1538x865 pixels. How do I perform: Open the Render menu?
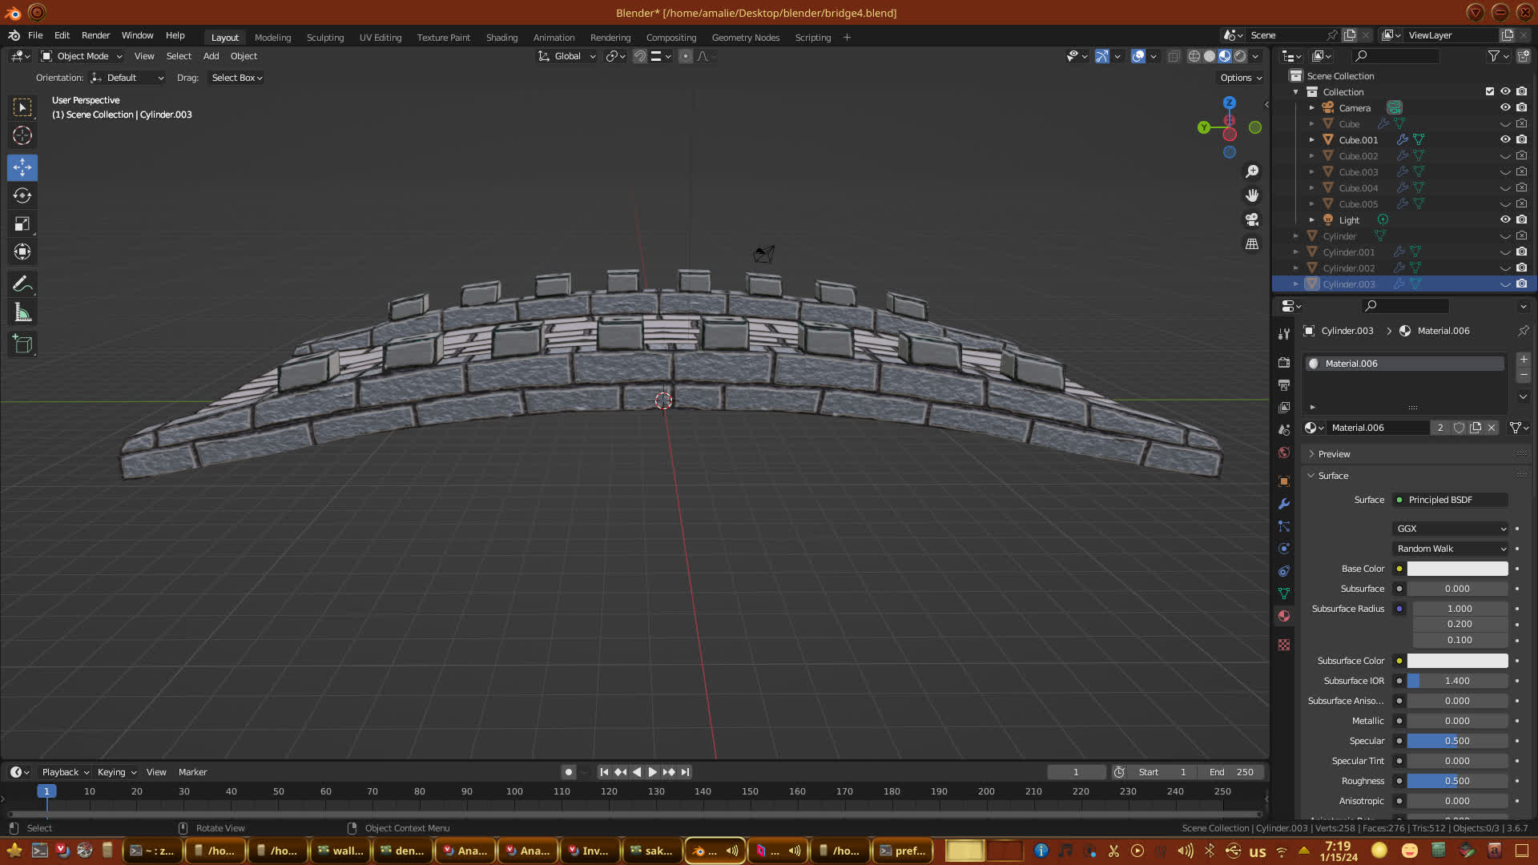(x=95, y=35)
